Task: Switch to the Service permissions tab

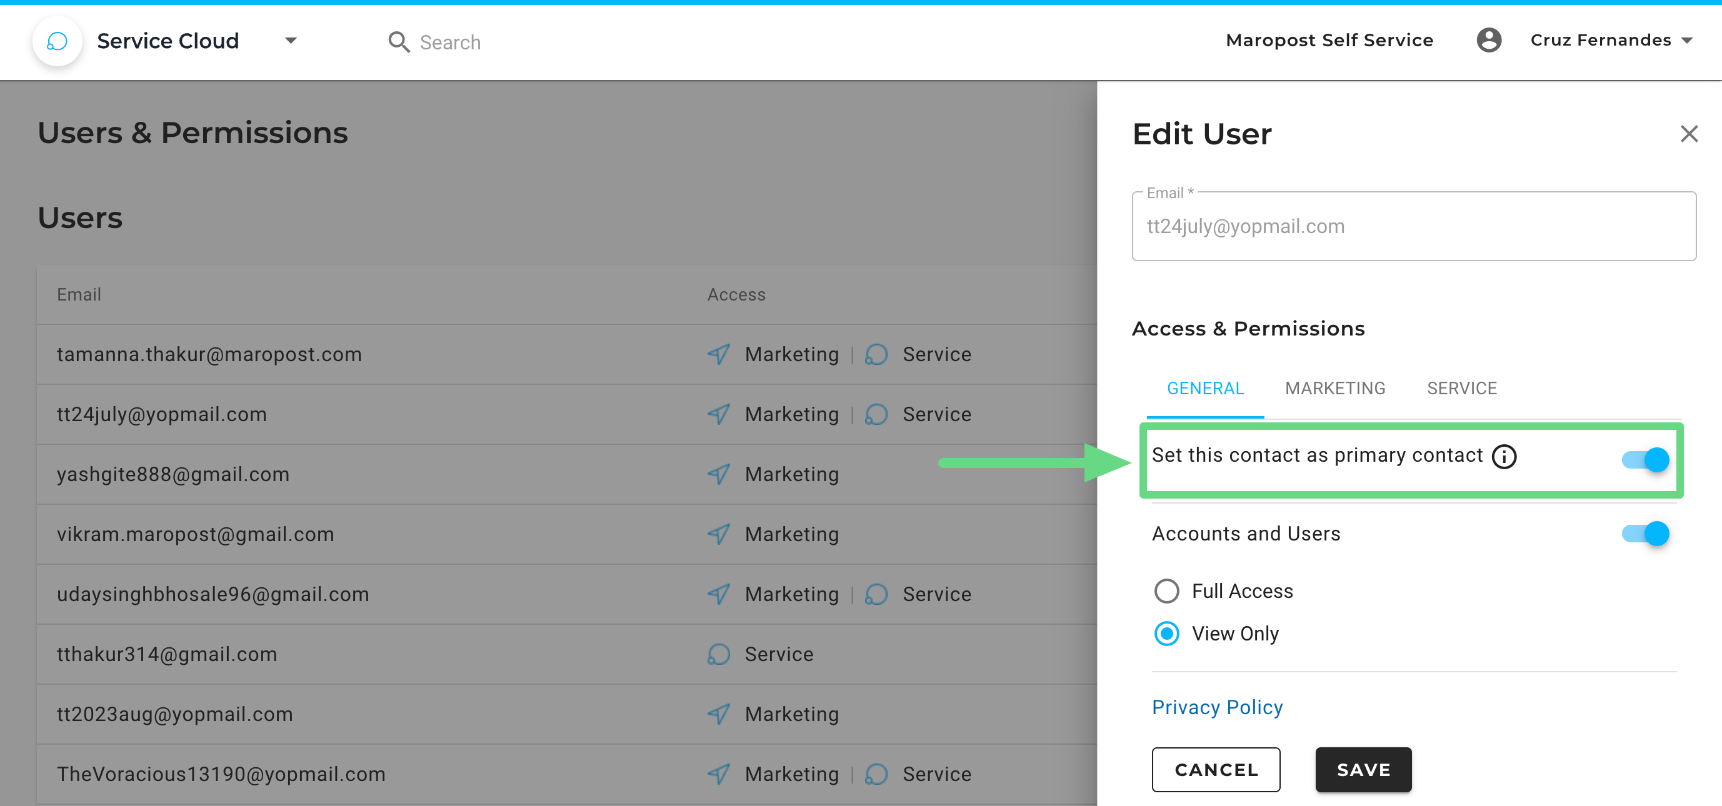Action: (1461, 388)
